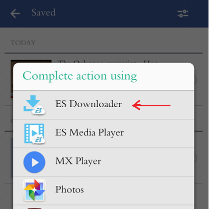Open the filter settings sliders icon
Screen dimensions: 210x209
[x=183, y=14]
